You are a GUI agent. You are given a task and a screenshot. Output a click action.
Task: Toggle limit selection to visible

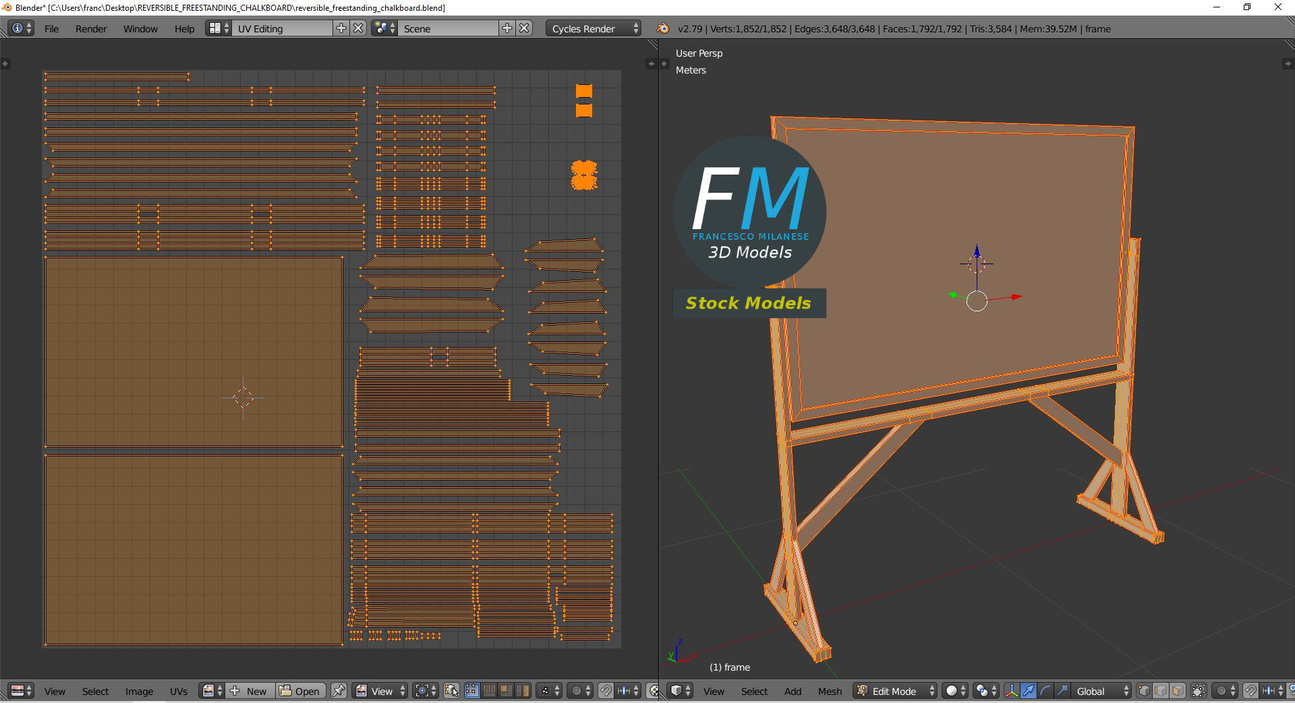click(x=1199, y=691)
